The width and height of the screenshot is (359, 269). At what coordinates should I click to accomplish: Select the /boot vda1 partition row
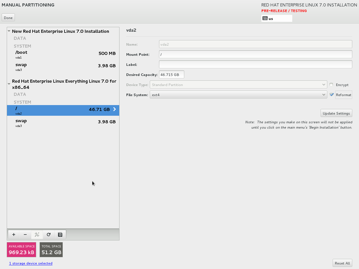[x=63, y=54]
